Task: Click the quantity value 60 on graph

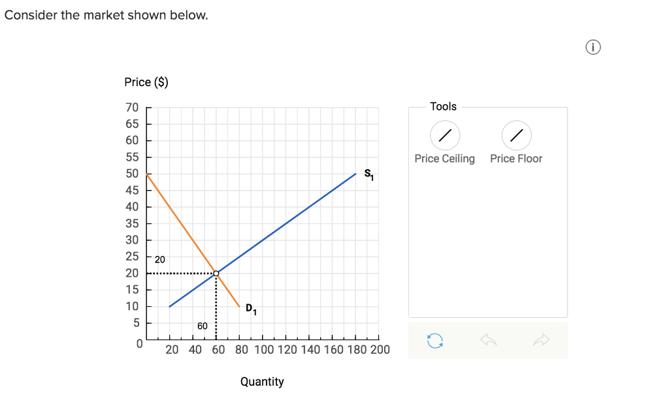Action: coord(202,325)
